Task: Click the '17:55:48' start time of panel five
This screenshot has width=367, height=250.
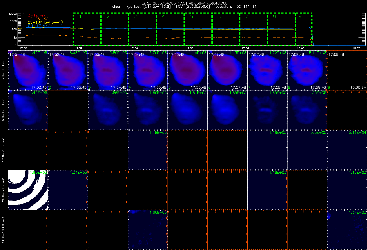Action: pyautogui.click(x=177, y=54)
